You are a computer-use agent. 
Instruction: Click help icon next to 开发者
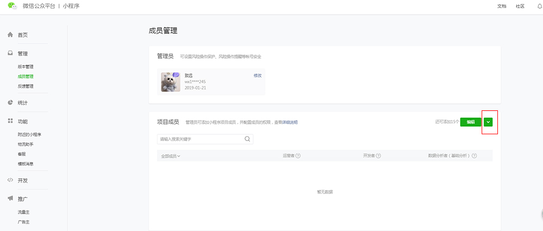coord(378,156)
